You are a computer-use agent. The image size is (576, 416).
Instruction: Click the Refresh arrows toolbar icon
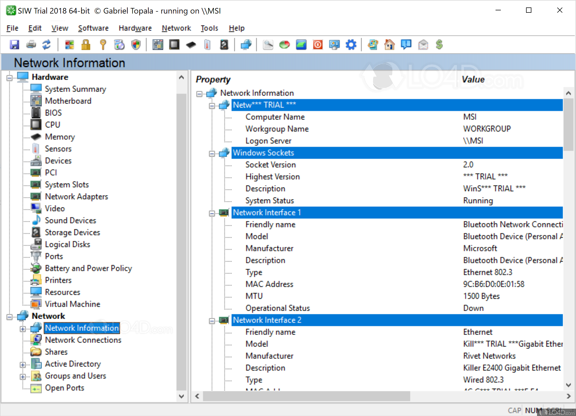47,45
